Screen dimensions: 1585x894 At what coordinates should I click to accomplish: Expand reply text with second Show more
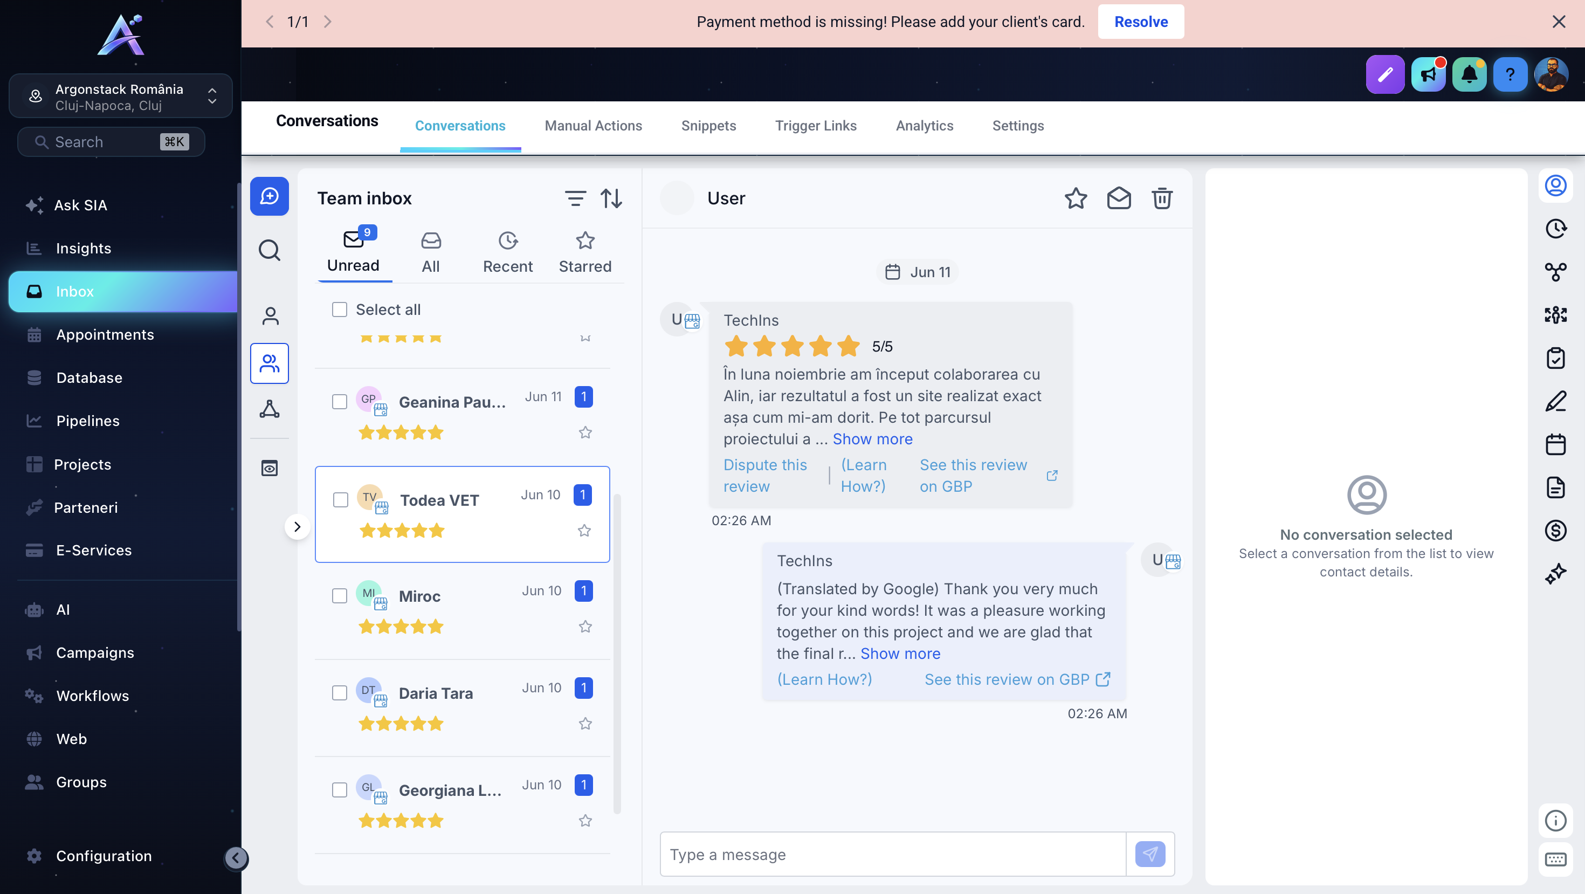(x=900, y=654)
